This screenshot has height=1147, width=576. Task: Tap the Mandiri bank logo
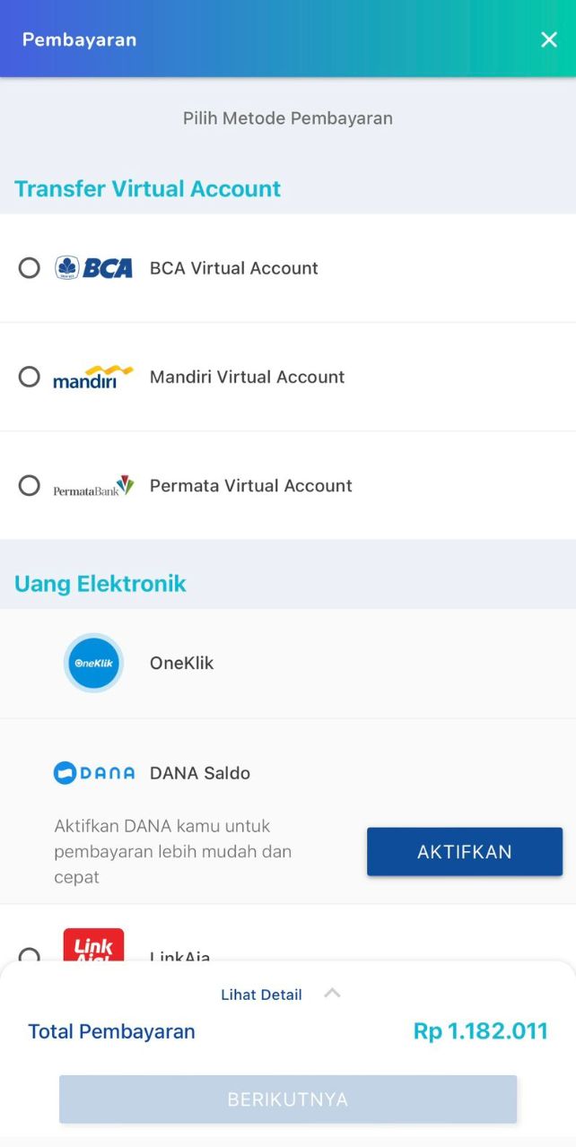pos(93,377)
